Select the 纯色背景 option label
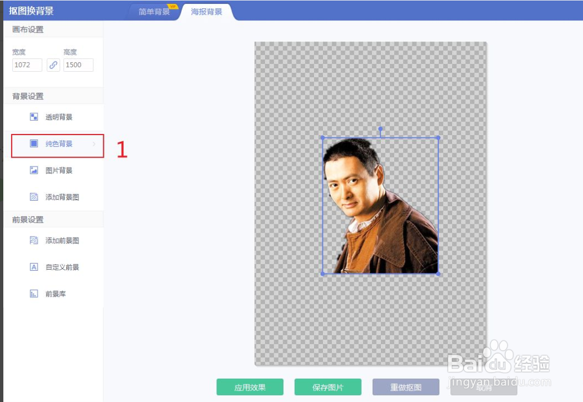The width and height of the screenshot is (583, 402). point(59,144)
